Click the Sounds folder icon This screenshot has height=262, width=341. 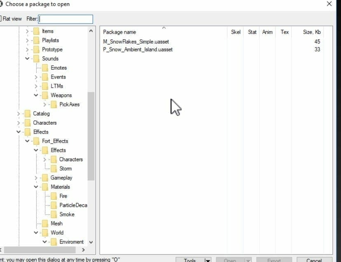pyautogui.click(x=36, y=58)
